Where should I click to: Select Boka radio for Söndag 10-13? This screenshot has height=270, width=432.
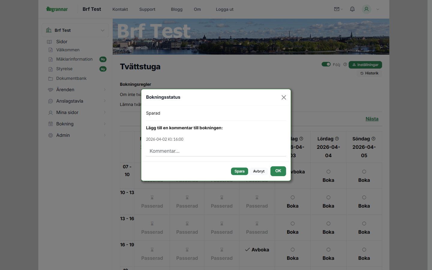[364, 197]
